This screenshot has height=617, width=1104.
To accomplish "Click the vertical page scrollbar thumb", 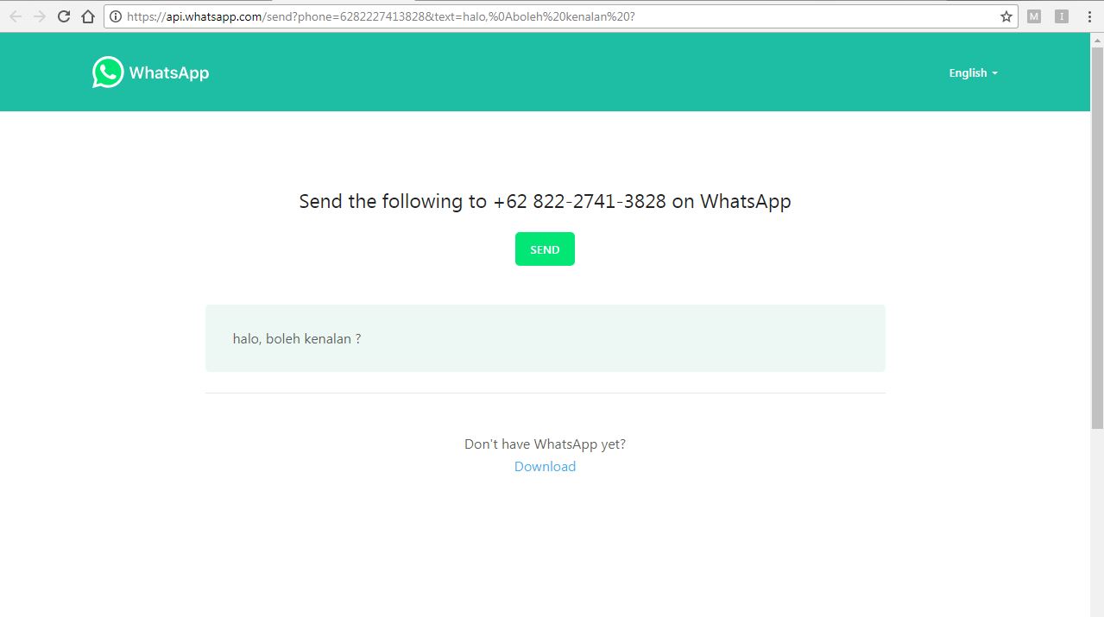I will click(1097, 237).
